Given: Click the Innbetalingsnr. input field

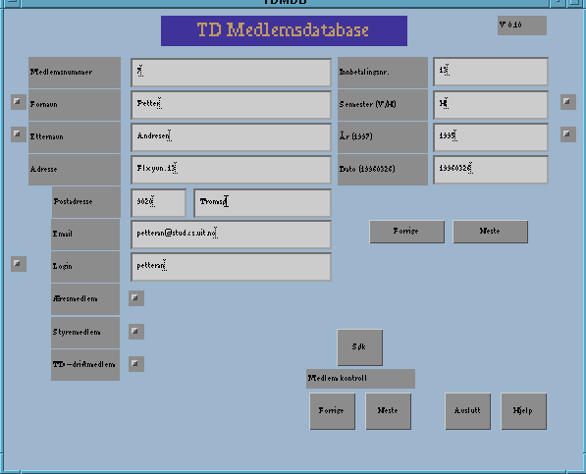Looking at the screenshot, I should 491,72.
